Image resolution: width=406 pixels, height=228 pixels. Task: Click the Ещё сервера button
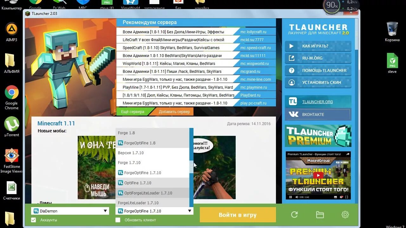tap(133, 111)
